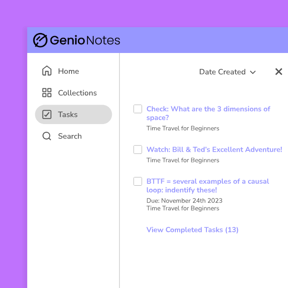
Task: Open 'Watch: Bill & Ted's Excellent Adventure!' task
Action: coord(214,149)
